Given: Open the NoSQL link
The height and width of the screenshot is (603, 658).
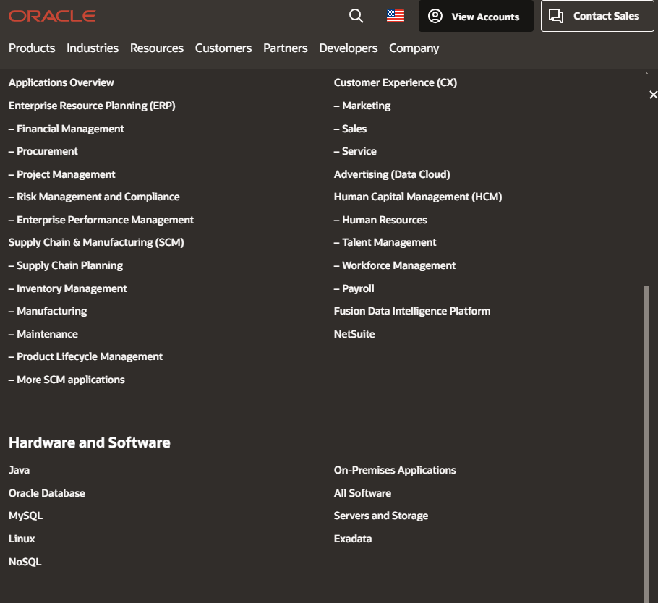Looking at the screenshot, I should coord(25,562).
